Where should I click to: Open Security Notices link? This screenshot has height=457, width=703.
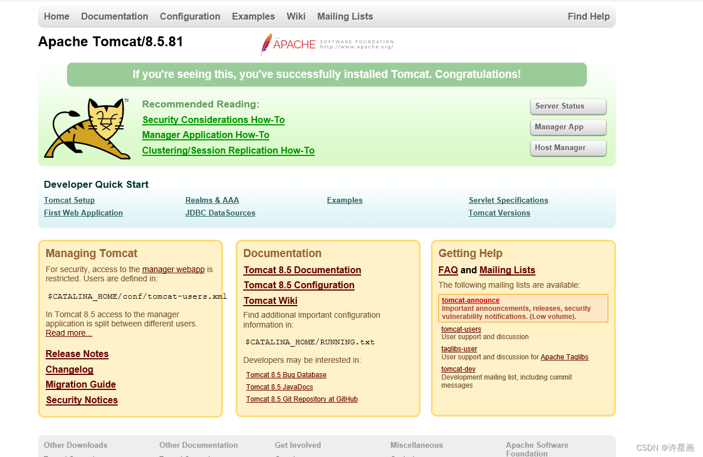(82, 400)
